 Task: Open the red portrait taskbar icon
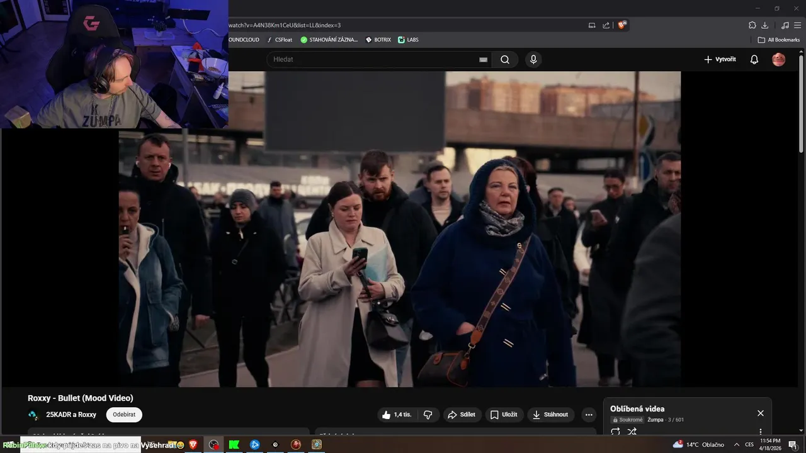[x=296, y=445]
